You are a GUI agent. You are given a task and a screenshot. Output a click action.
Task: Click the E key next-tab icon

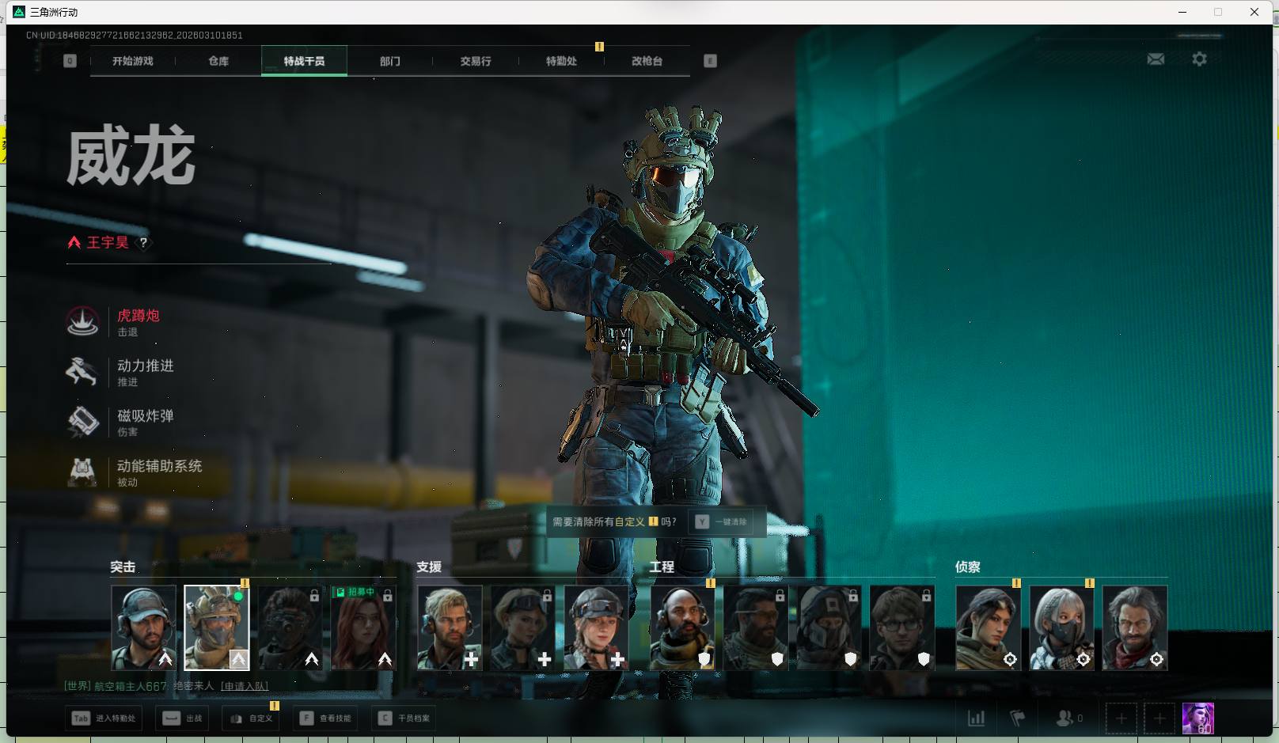pyautogui.click(x=710, y=61)
